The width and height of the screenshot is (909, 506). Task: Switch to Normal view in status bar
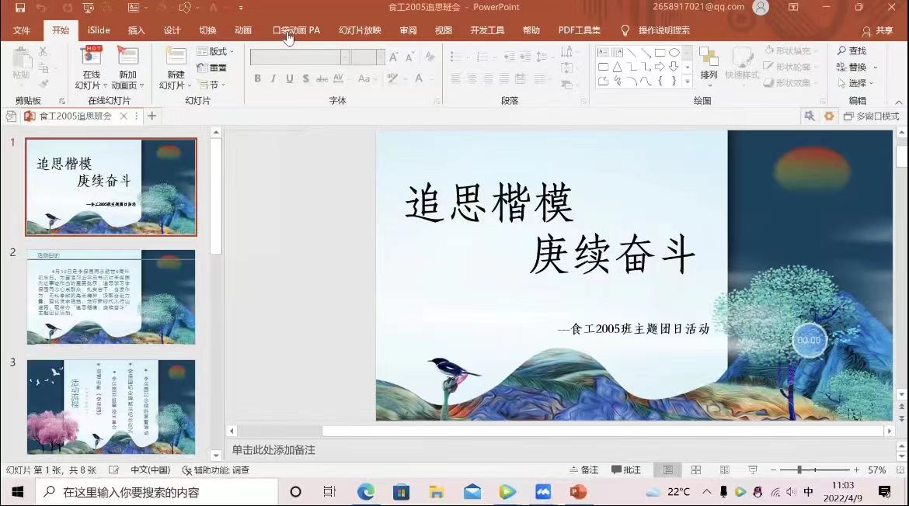(x=668, y=470)
